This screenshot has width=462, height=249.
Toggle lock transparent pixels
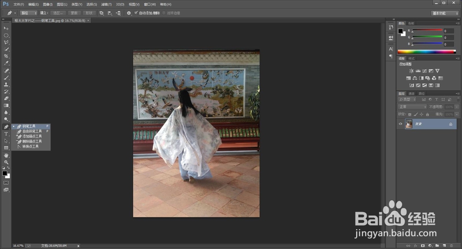click(409, 114)
